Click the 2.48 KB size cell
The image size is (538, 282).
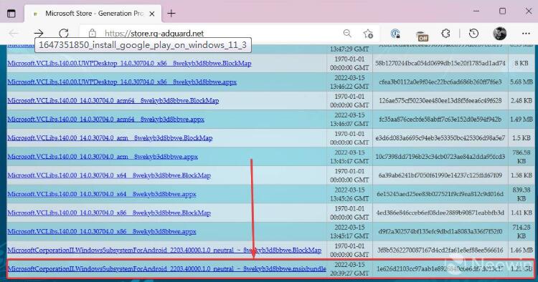point(522,101)
